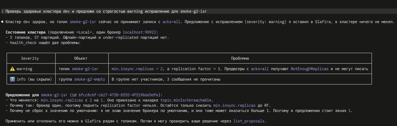Screen dimensions: 397x126
Task: Click the prompt chevron before the command
Action: (2, 12)
